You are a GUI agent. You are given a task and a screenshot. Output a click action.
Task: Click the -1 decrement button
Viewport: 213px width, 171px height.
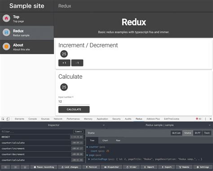click(x=77, y=63)
